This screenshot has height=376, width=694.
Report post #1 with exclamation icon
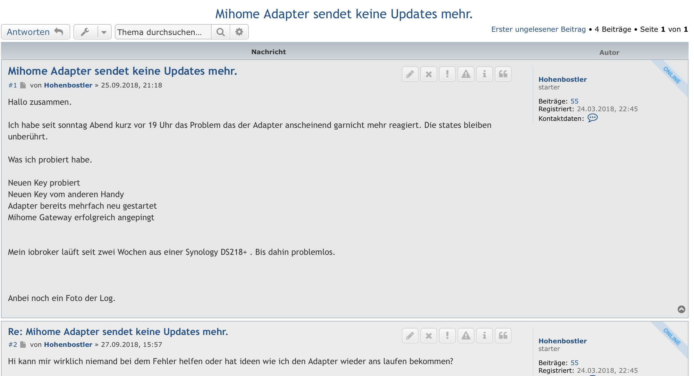pyautogui.click(x=447, y=74)
